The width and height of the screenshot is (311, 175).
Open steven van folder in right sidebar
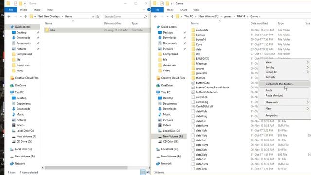169,65
